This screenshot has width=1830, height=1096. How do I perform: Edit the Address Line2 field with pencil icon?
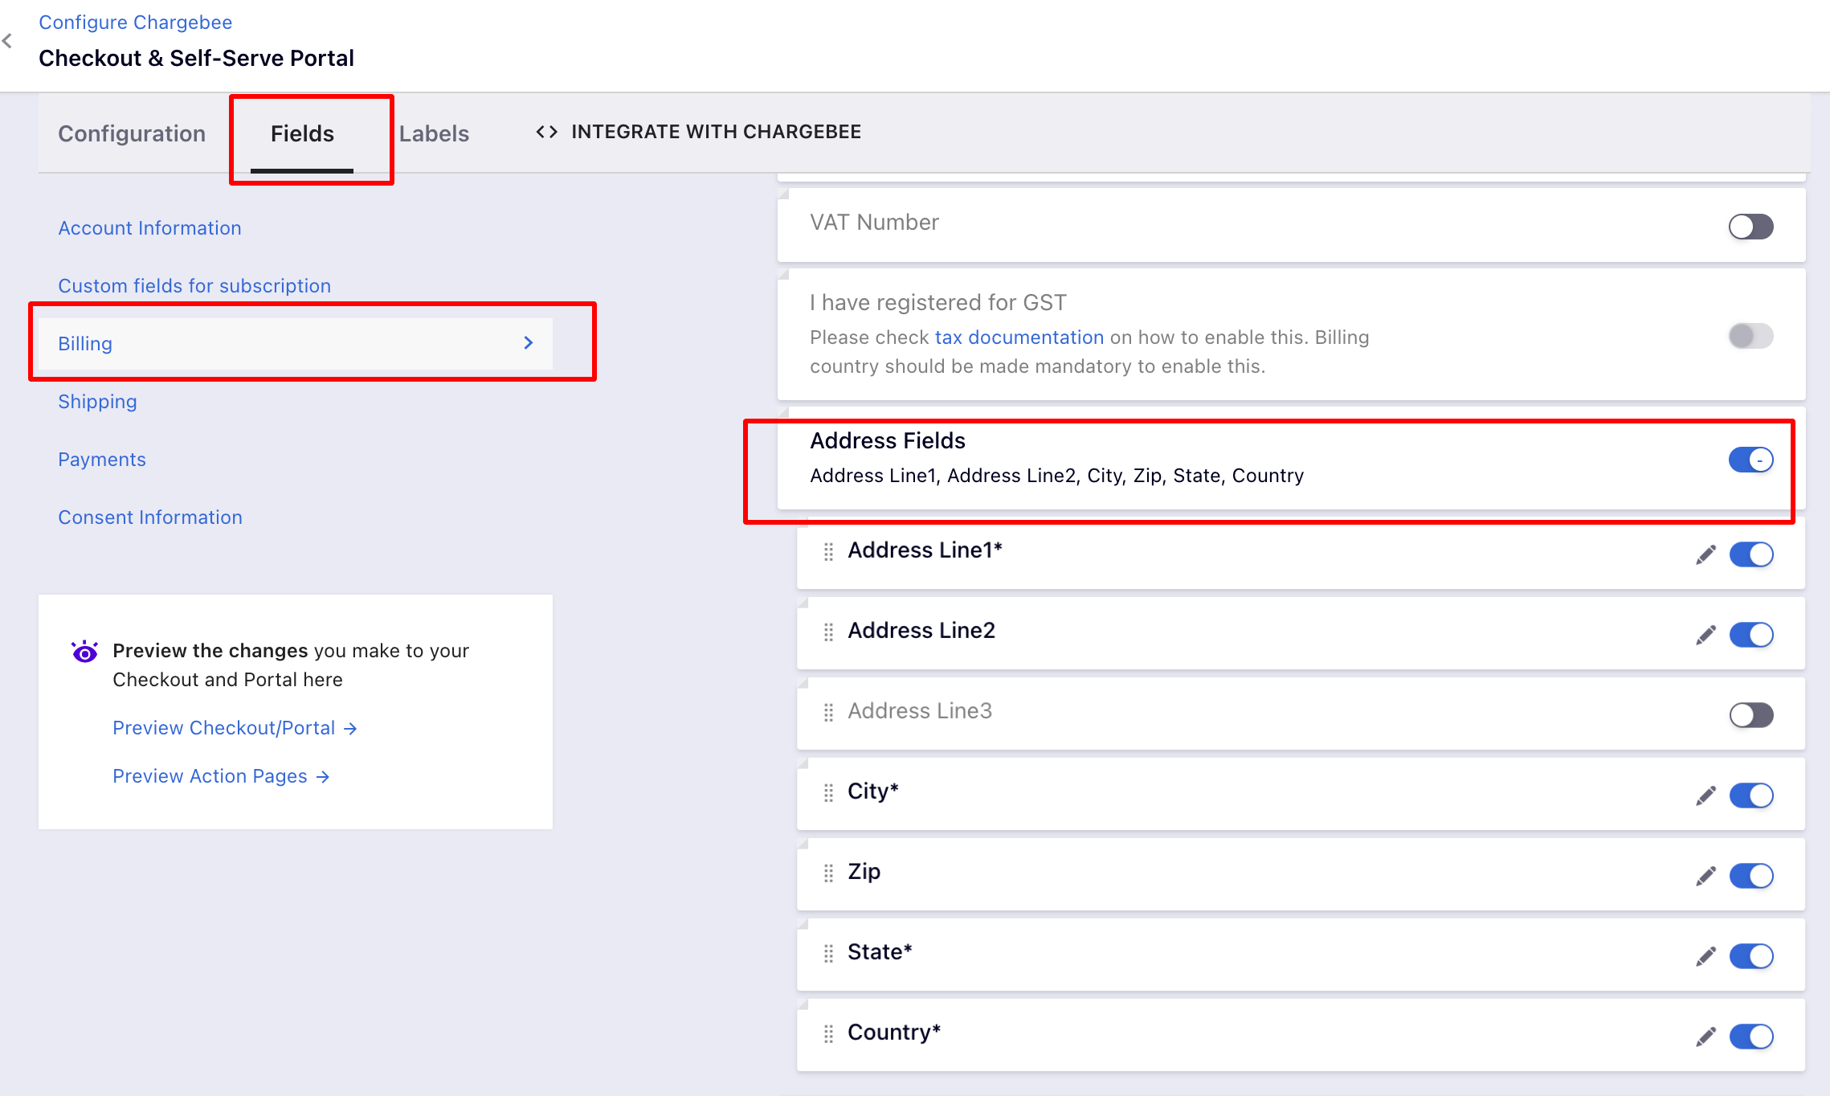1705,635
